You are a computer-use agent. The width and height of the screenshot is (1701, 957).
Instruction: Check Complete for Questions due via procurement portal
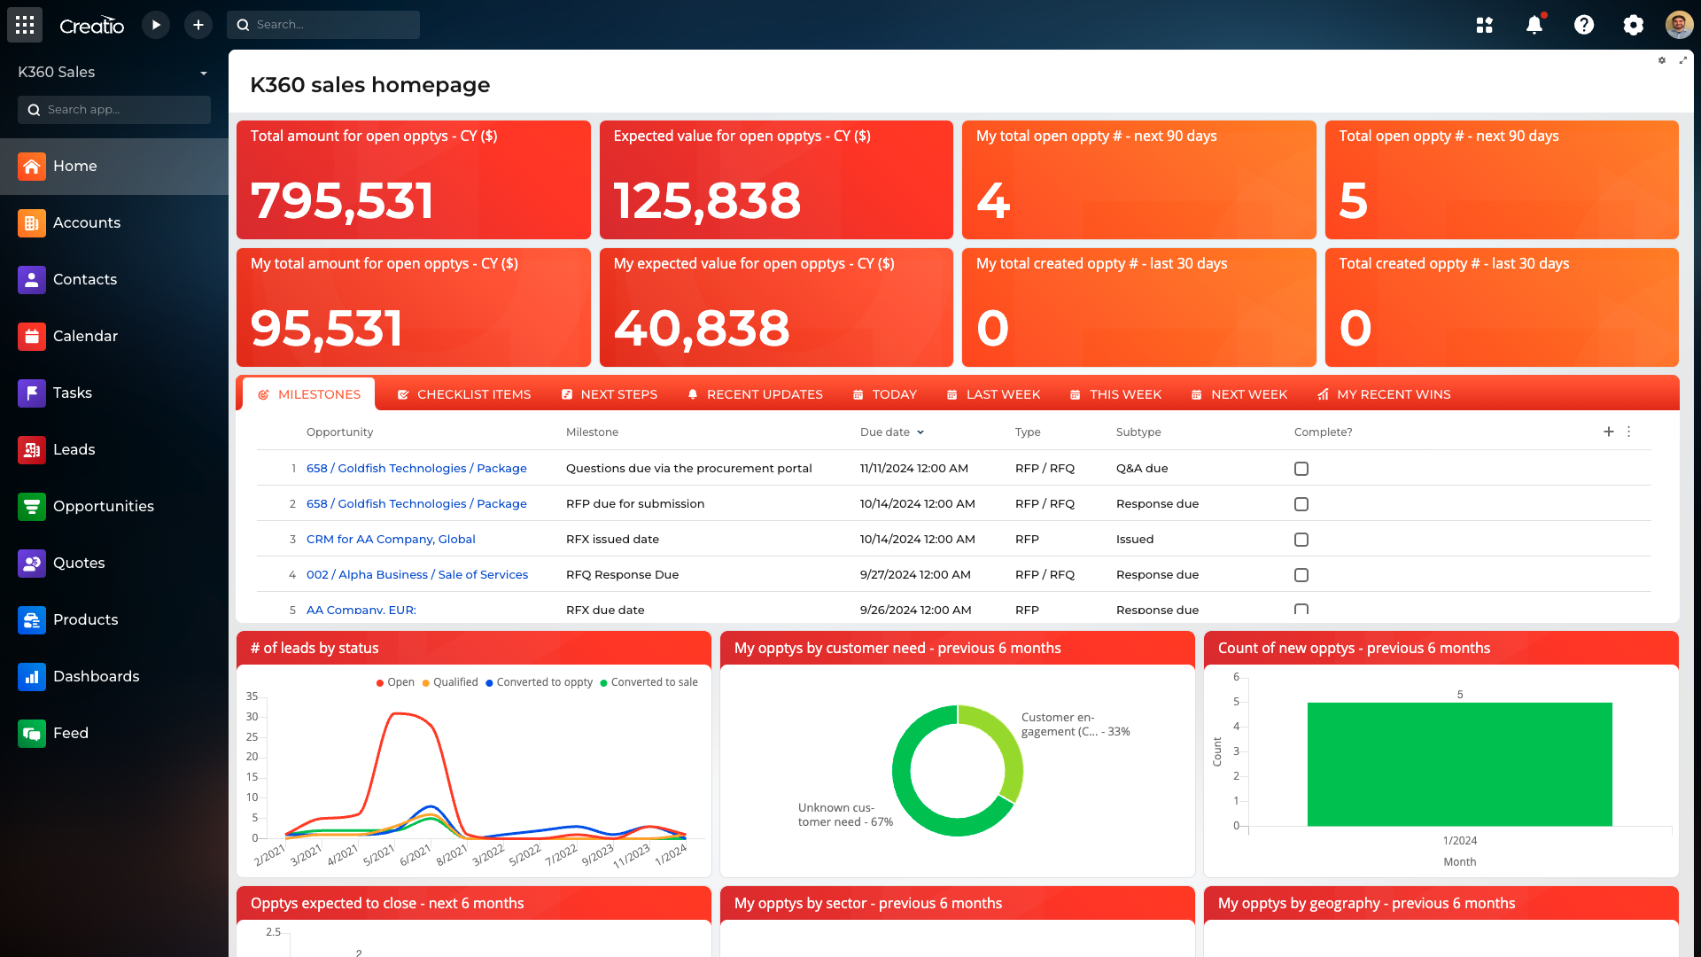[x=1301, y=469]
